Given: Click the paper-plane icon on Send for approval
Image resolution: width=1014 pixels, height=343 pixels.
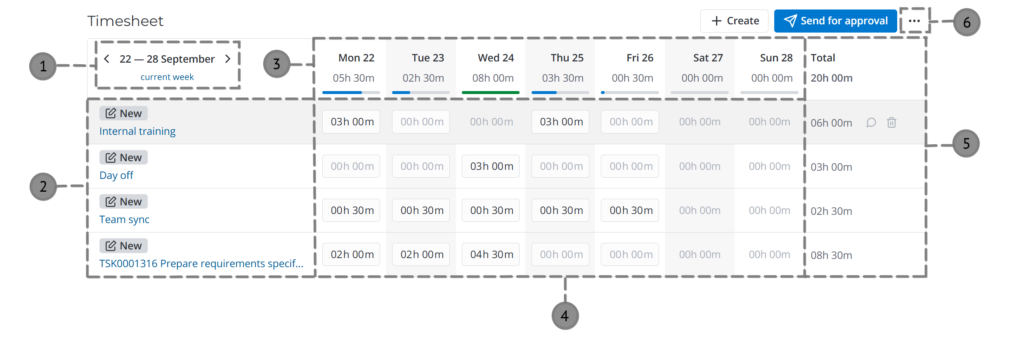Looking at the screenshot, I should coord(790,21).
